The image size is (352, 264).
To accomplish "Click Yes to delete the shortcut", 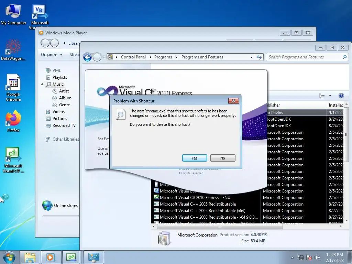I will [195, 158].
